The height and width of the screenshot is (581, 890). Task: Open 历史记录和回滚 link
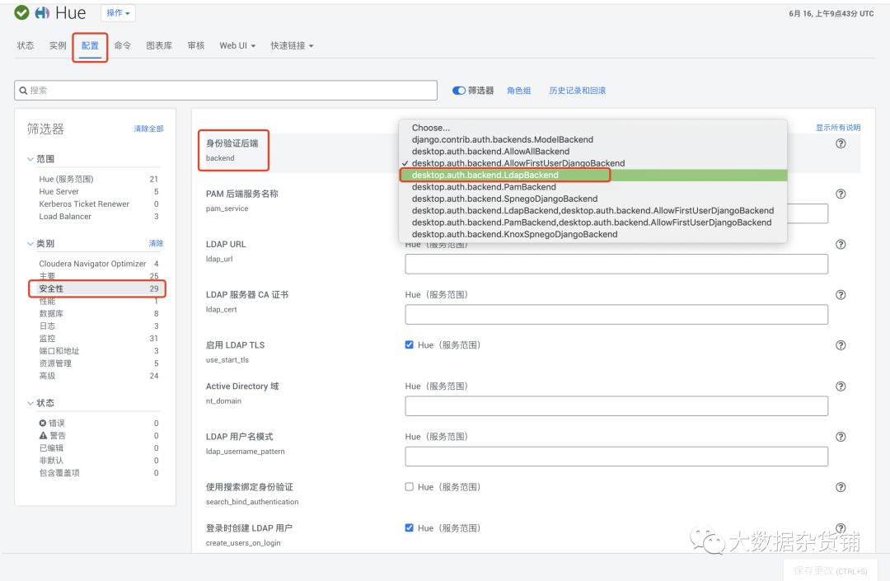coord(577,91)
